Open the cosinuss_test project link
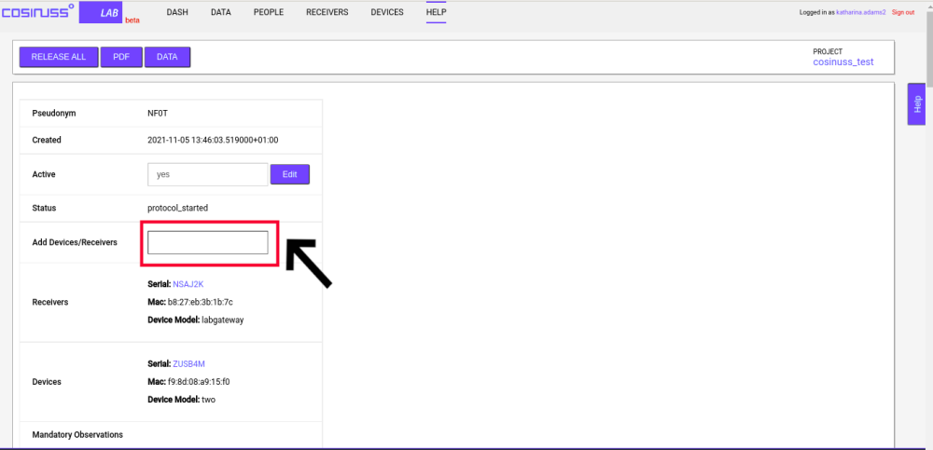 843,61
